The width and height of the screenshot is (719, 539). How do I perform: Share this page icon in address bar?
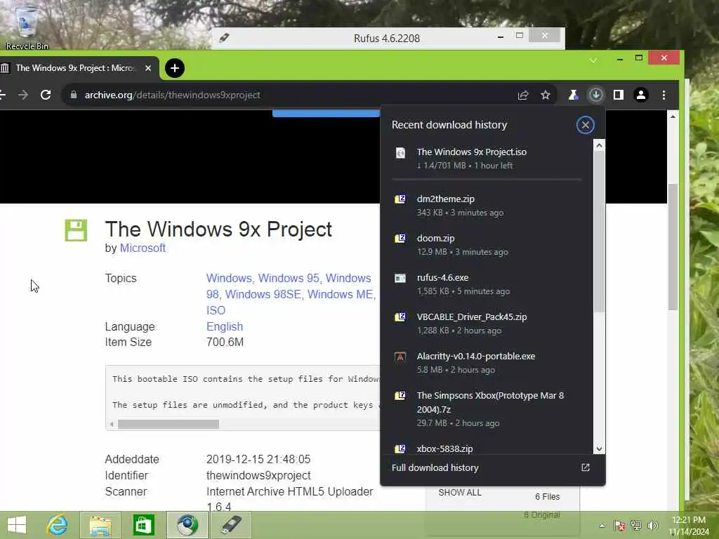(522, 95)
